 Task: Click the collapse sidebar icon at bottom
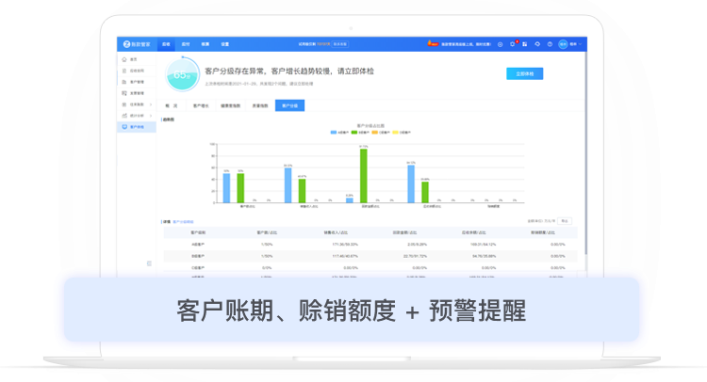point(149,263)
